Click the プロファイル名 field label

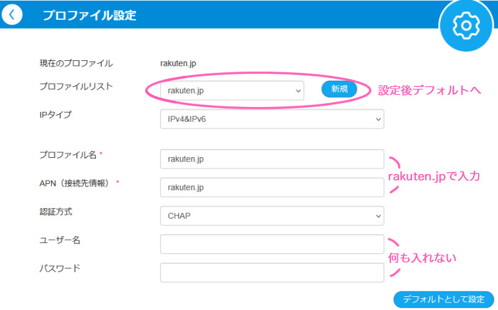tap(68, 154)
